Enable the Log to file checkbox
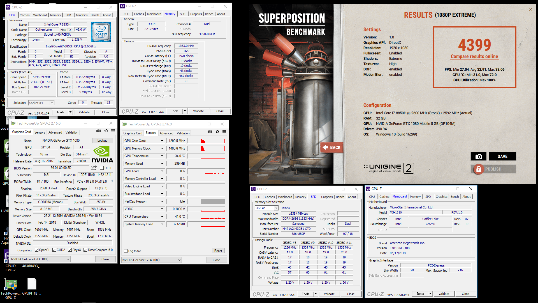 pyautogui.click(x=126, y=251)
